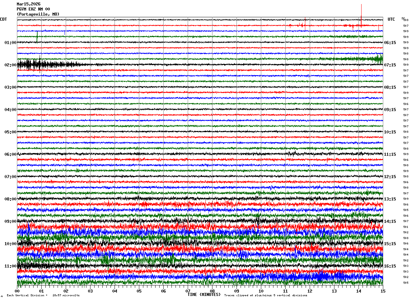The height and width of the screenshot is (300, 410).
Task: Click the tall red spike near minute 14
Action: (x=361, y=15)
